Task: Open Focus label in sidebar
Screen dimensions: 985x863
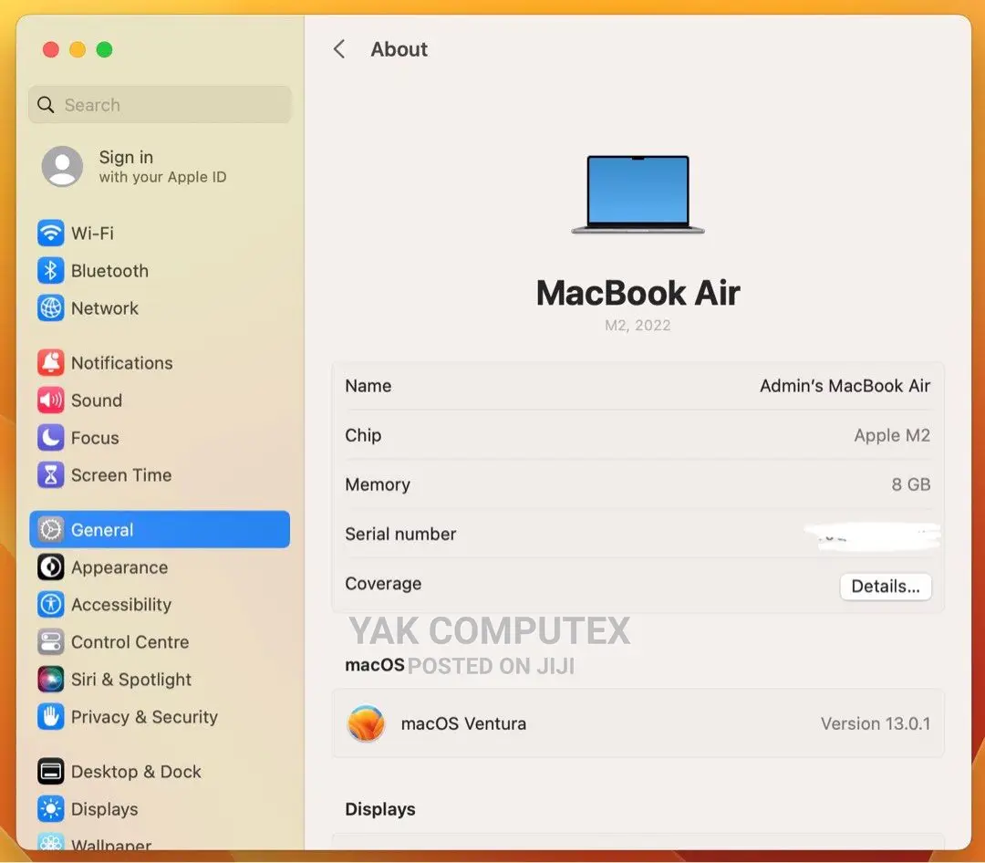Action: (x=95, y=438)
